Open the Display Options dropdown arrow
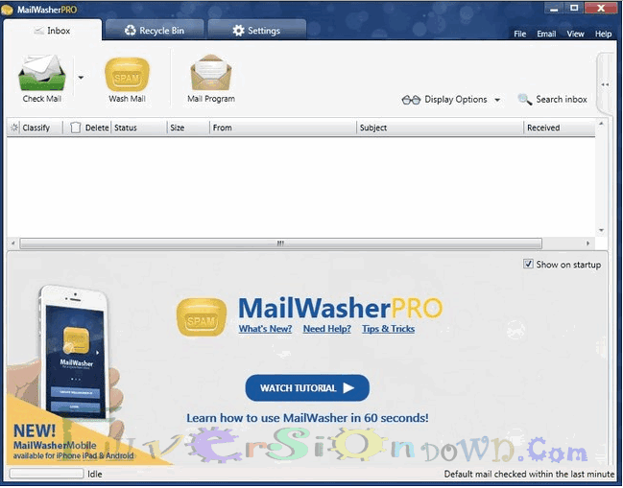Image resolution: width=623 pixels, height=488 pixels. [497, 100]
